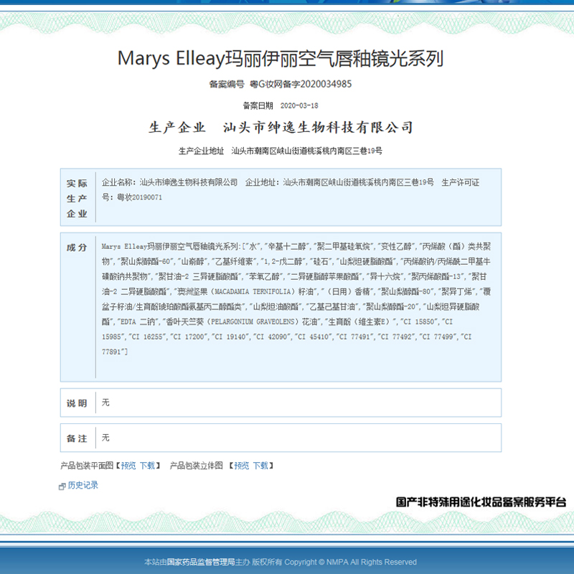Click the manufacturer address line under heading

[281, 151]
